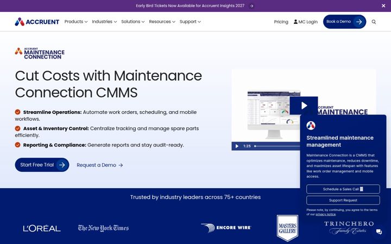Click the checkmark beside Asset & Inventory Control
This screenshot has height=244, width=391.
click(17, 129)
